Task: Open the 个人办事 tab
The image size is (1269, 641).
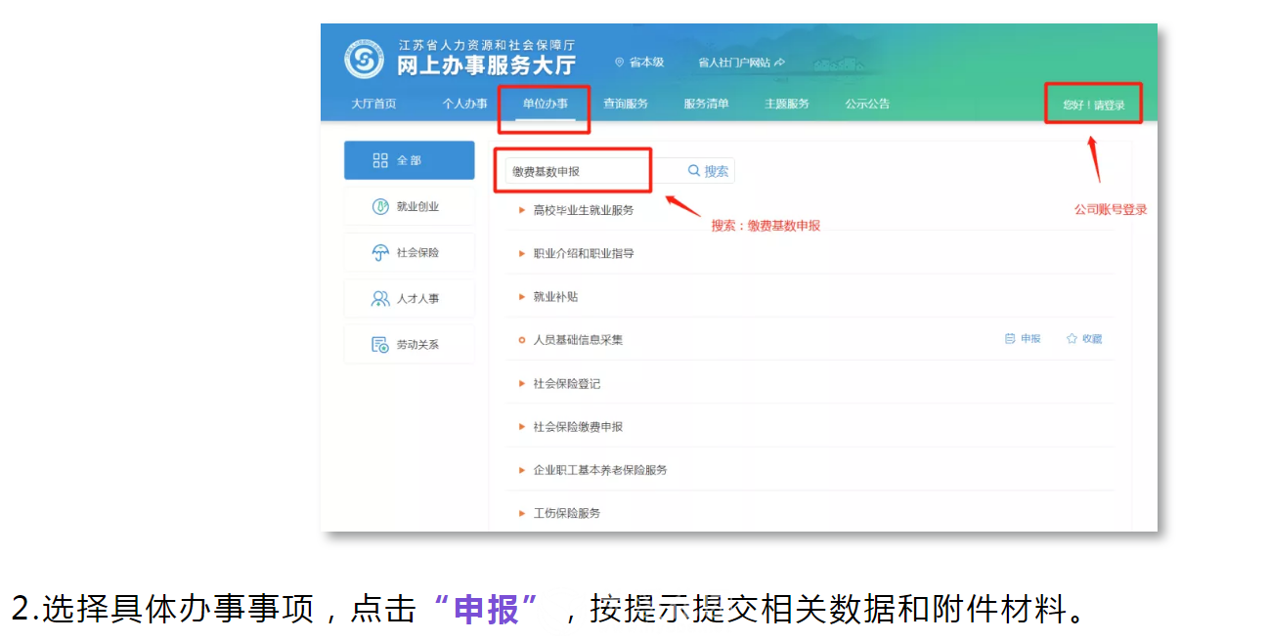Action: (x=464, y=104)
